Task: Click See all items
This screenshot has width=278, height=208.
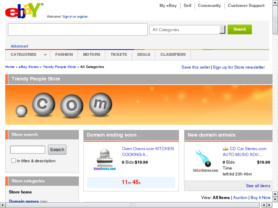Action: click(258, 186)
